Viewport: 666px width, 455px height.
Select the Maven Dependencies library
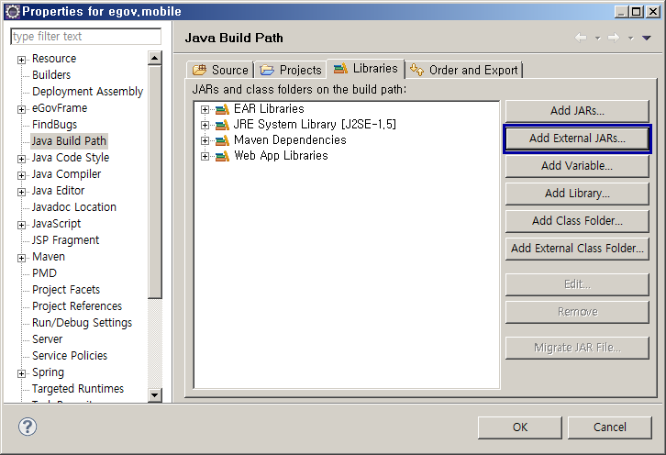289,140
